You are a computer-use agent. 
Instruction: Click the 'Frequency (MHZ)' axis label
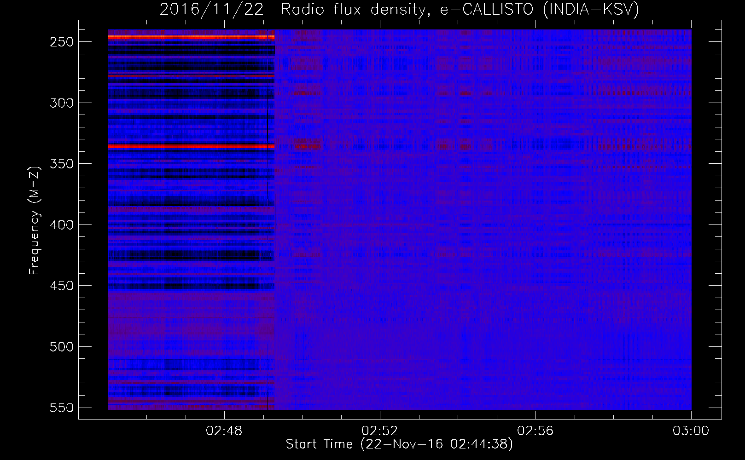click(x=35, y=220)
